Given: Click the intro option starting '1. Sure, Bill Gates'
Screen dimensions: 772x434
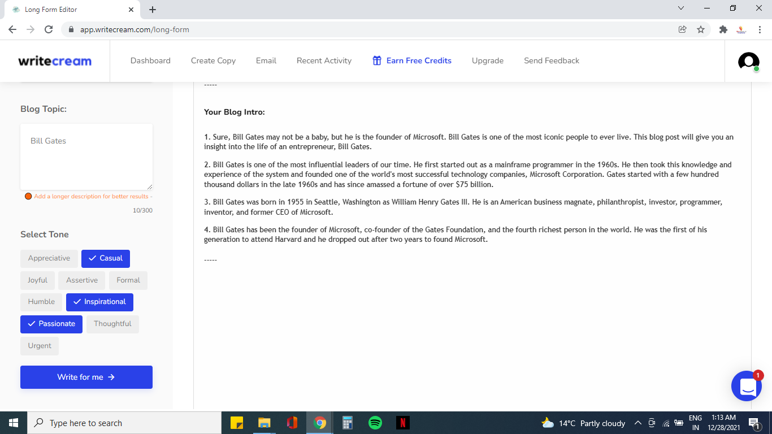Looking at the screenshot, I should pos(469,142).
